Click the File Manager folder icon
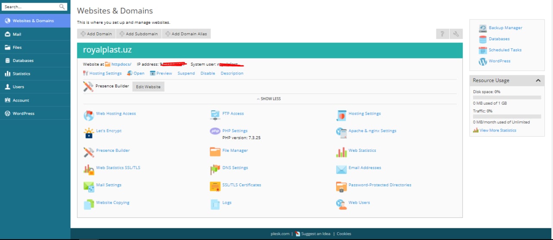This screenshot has height=240, width=553. [215, 152]
